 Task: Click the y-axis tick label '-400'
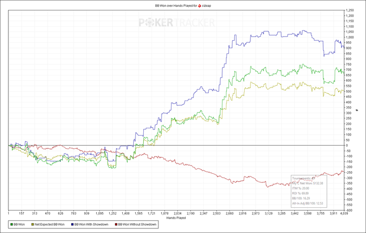349,189
